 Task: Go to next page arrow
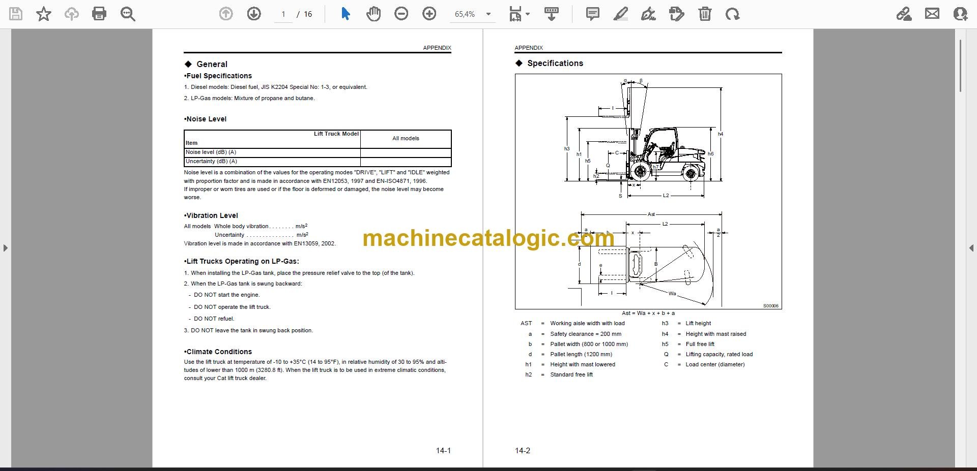click(x=254, y=14)
